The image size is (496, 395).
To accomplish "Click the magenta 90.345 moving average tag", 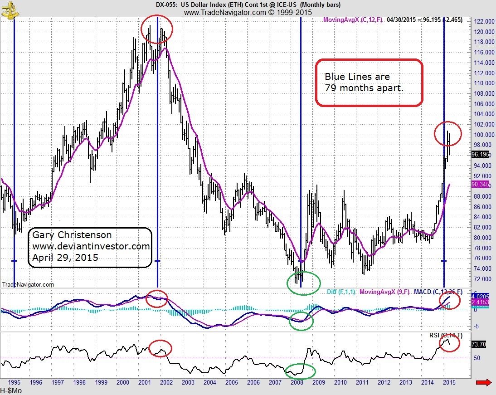I will point(481,184).
